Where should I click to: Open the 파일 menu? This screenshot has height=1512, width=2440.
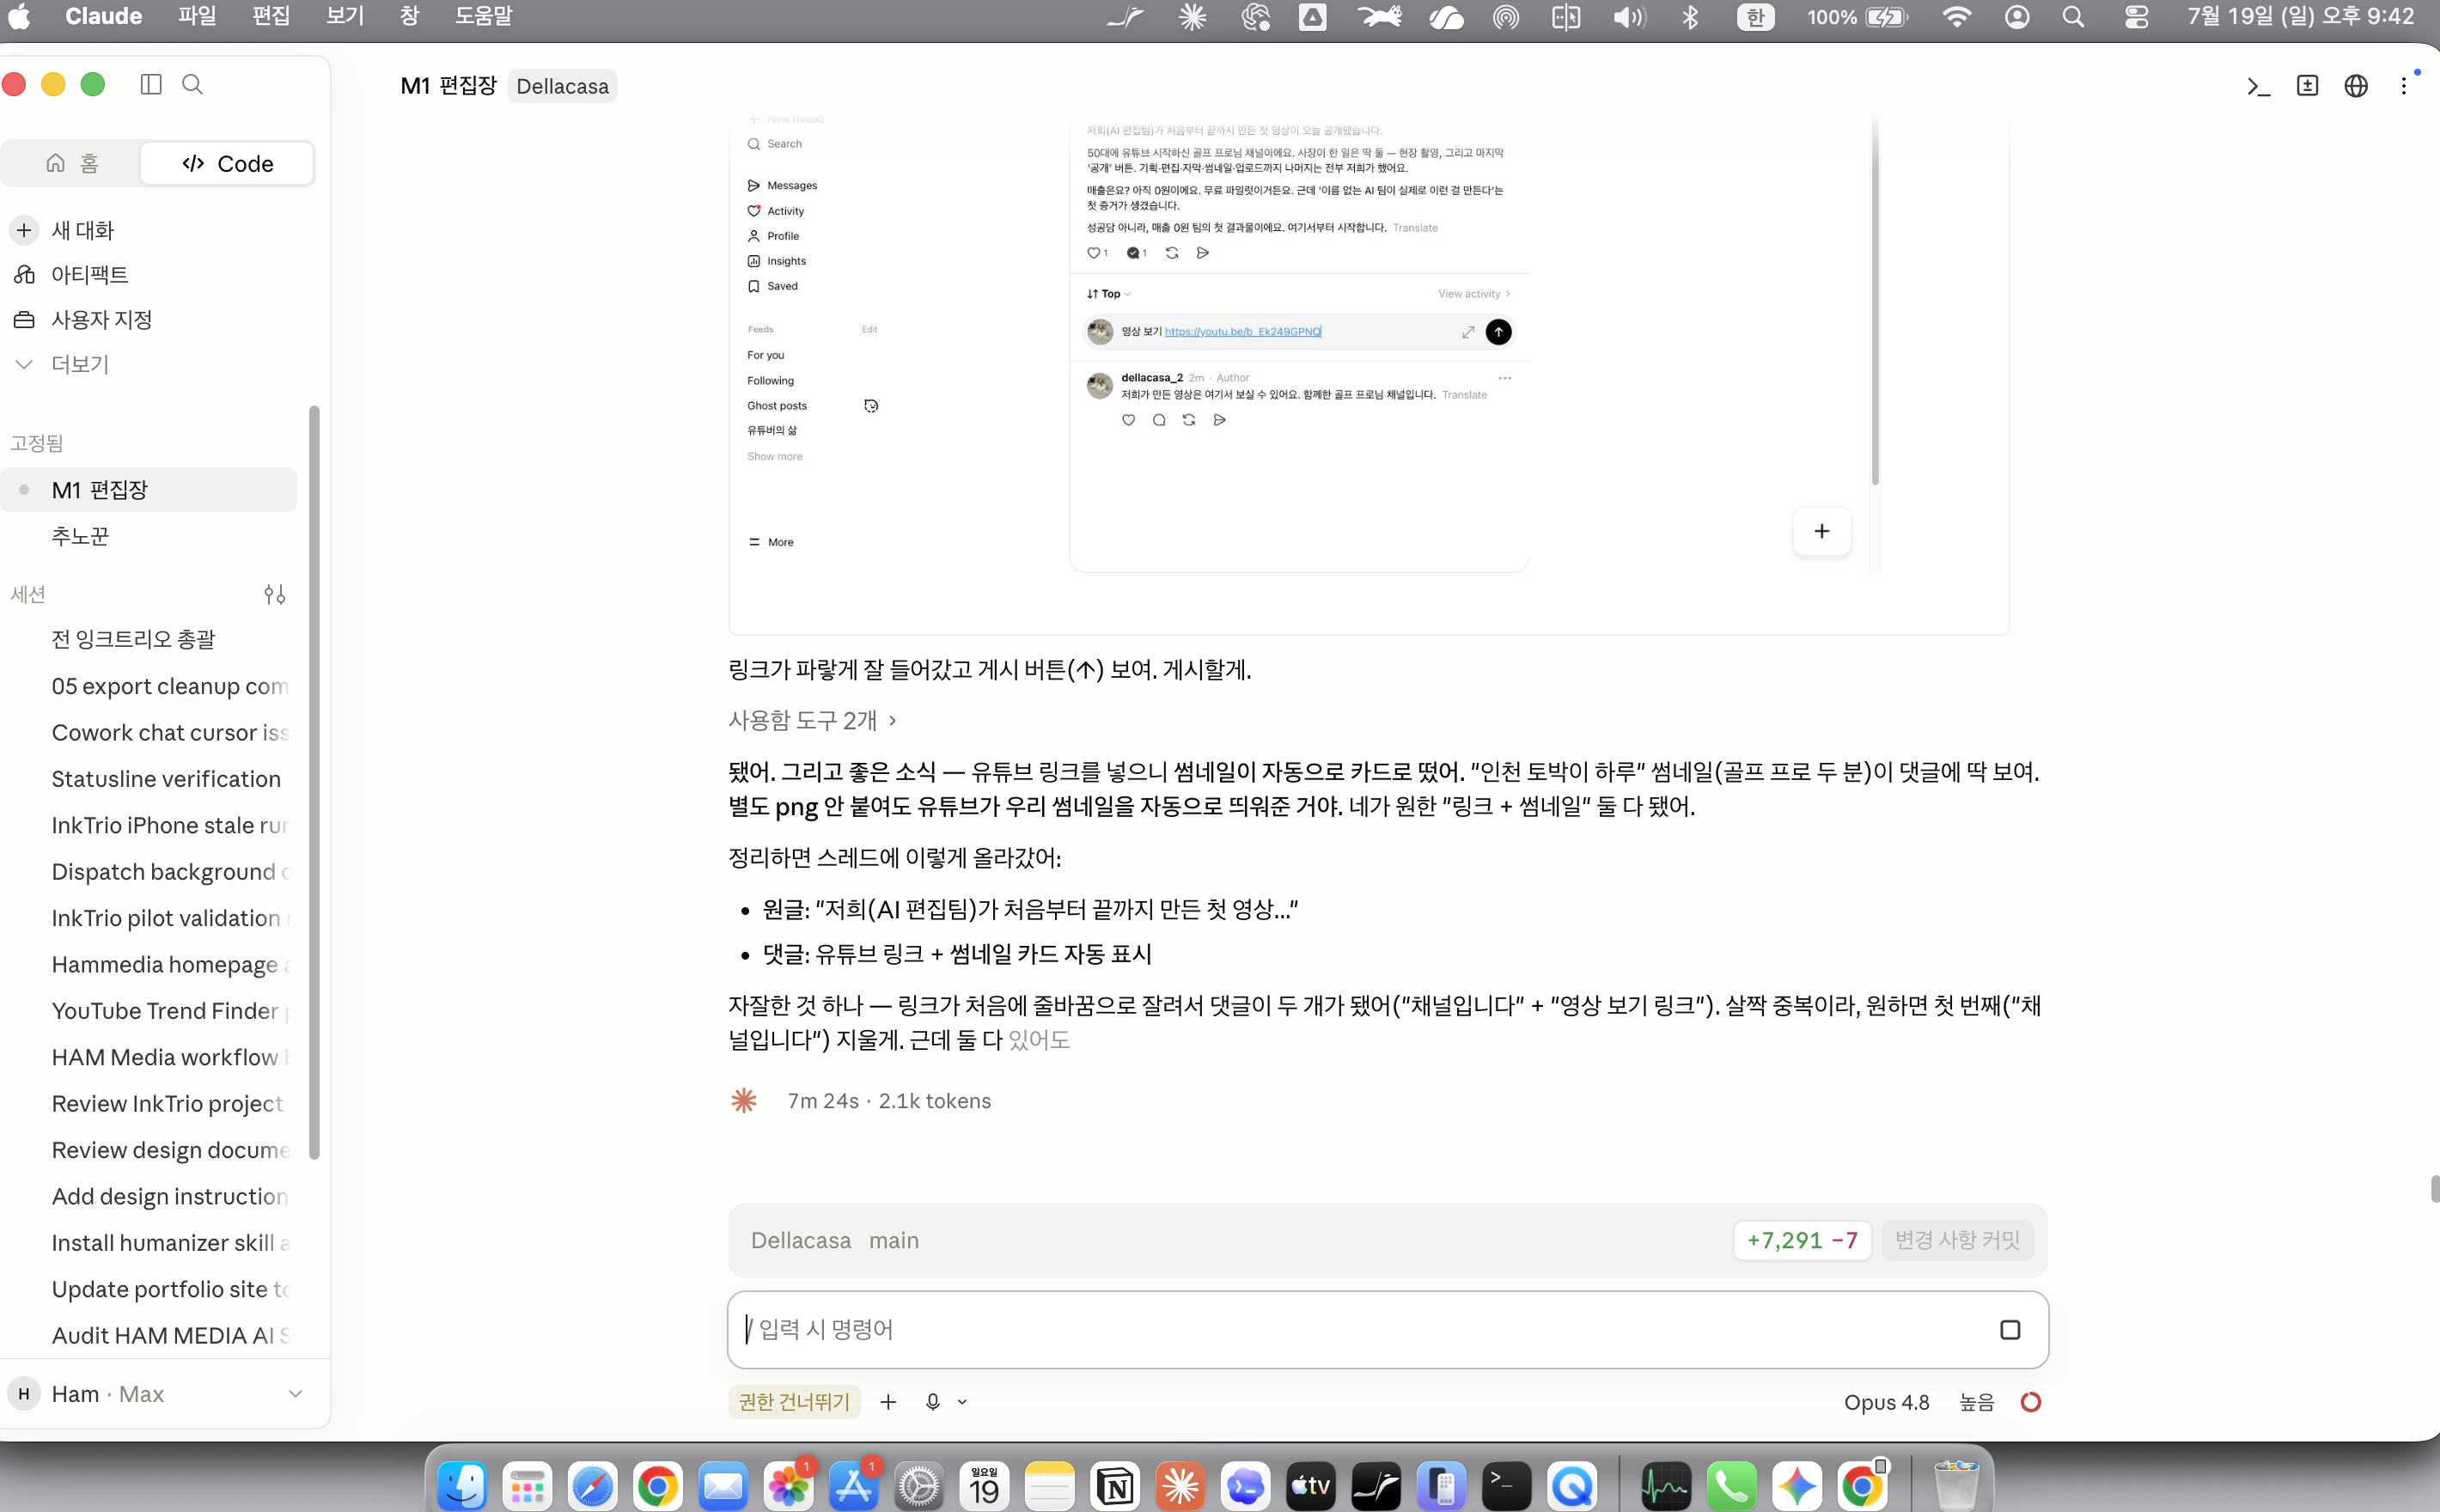click(197, 16)
